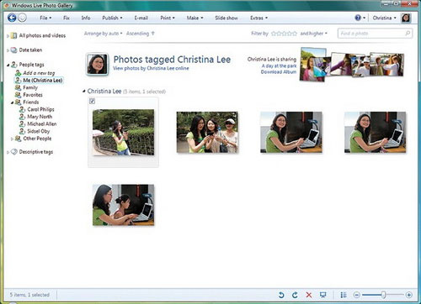
Task: Set the star rating filter
Action: point(284,34)
